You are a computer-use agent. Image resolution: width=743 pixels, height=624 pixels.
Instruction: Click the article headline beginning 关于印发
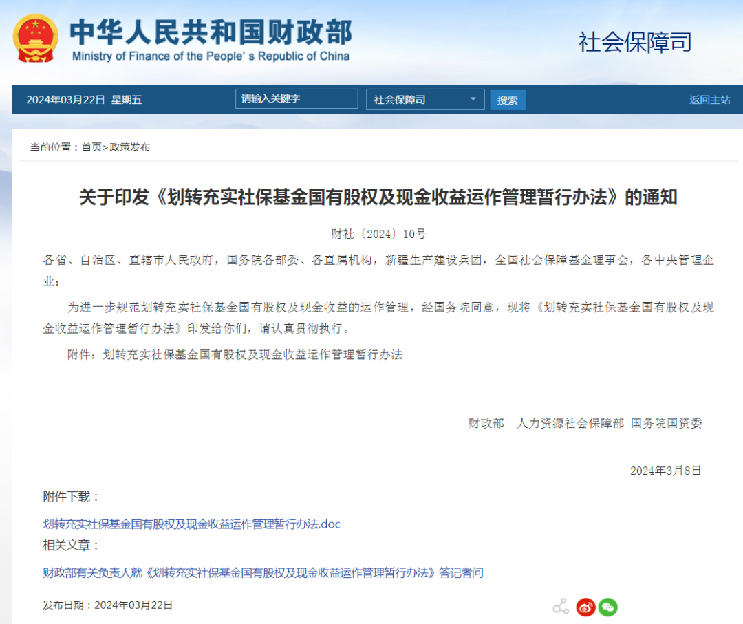click(378, 197)
